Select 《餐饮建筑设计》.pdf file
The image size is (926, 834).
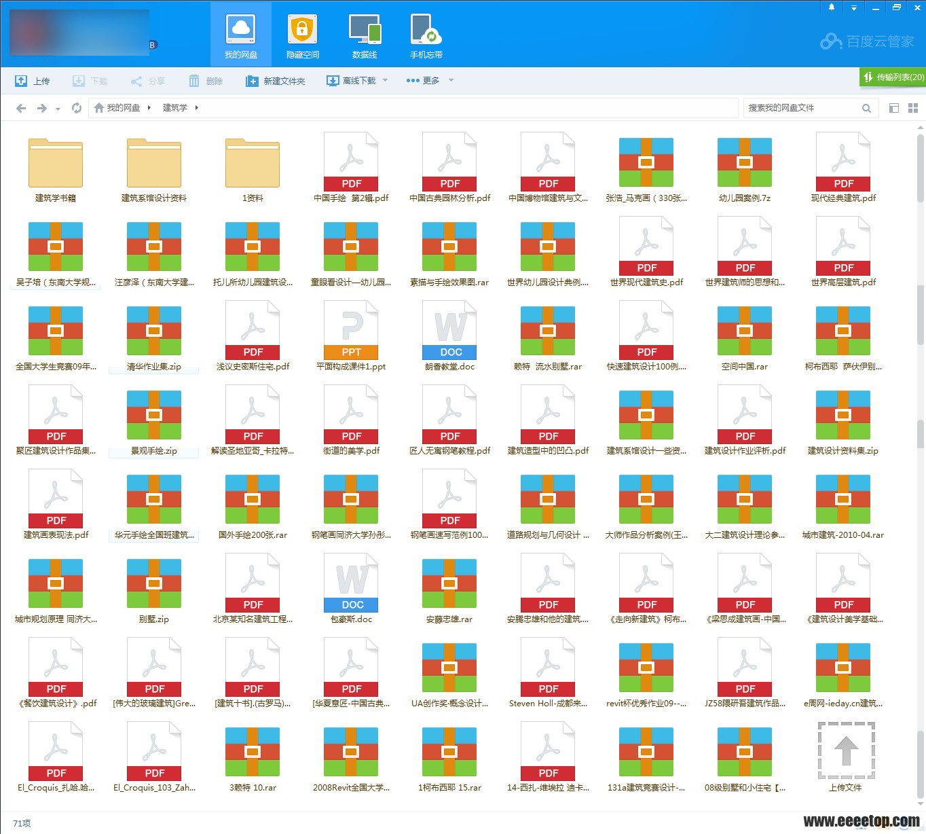[x=56, y=674]
